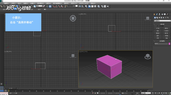Click the Sphere (球体) primitive button

(158, 31)
